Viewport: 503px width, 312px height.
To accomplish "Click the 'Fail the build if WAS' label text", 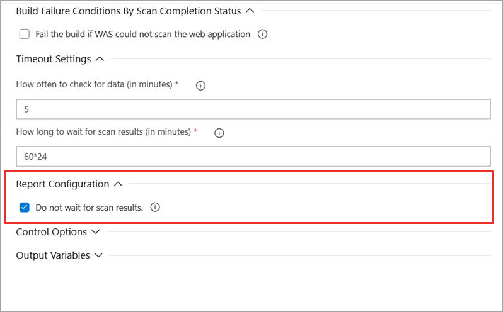I will [142, 35].
